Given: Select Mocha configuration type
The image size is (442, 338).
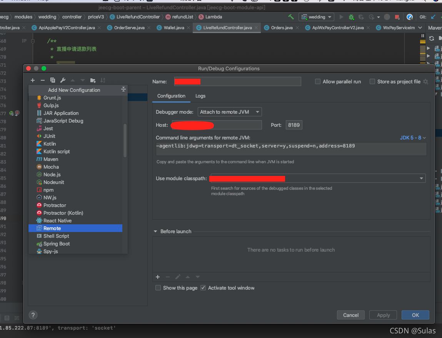Looking at the screenshot, I should click(x=75, y=167).
